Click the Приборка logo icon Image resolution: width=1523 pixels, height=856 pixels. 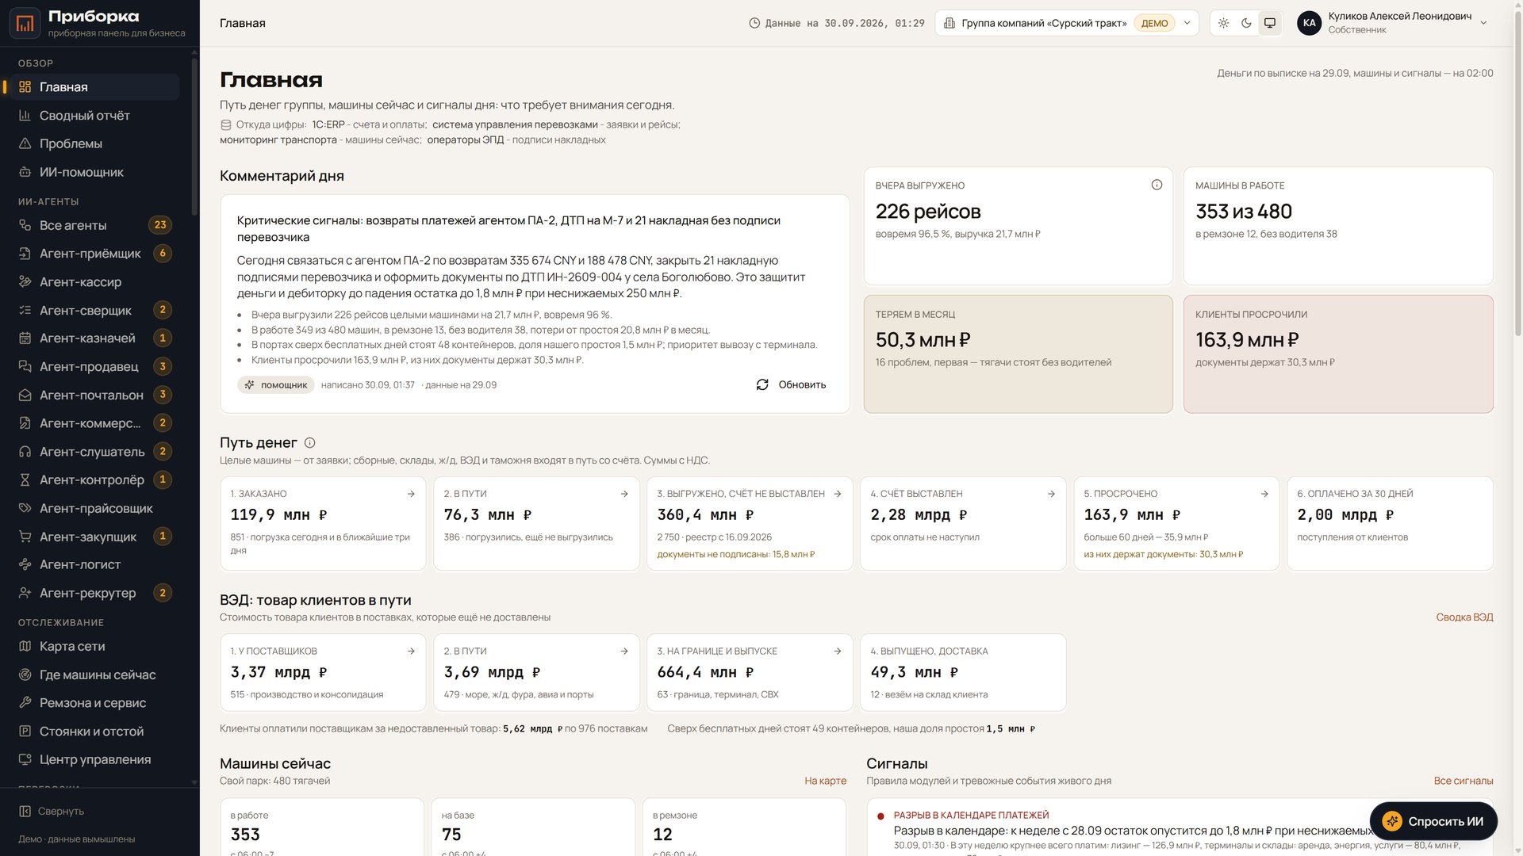point(25,24)
